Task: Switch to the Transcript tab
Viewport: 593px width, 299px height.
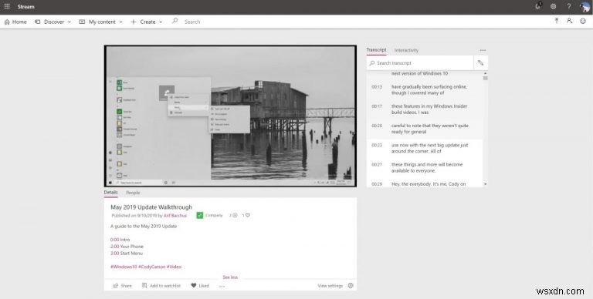Action: point(376,50)
